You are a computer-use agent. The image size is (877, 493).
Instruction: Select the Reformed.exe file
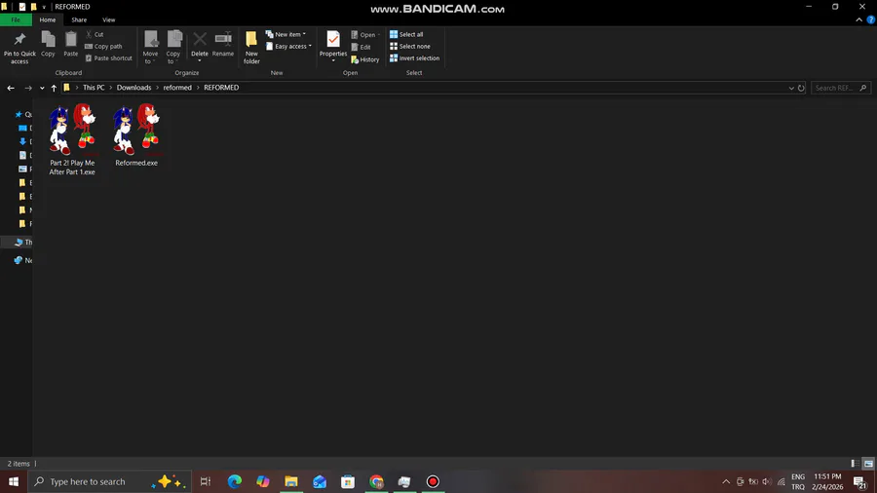click(136, 134)
